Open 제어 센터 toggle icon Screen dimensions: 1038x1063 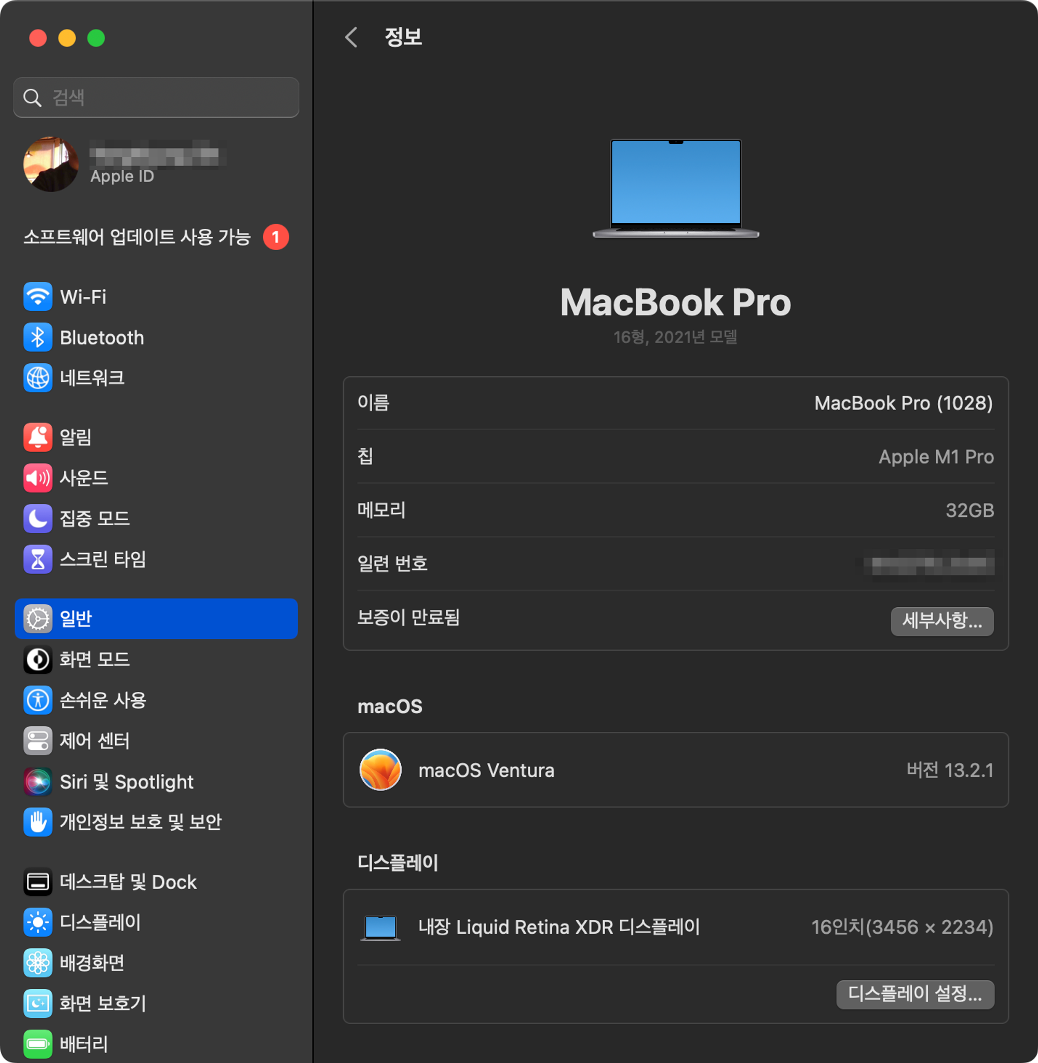click(37, 741)
